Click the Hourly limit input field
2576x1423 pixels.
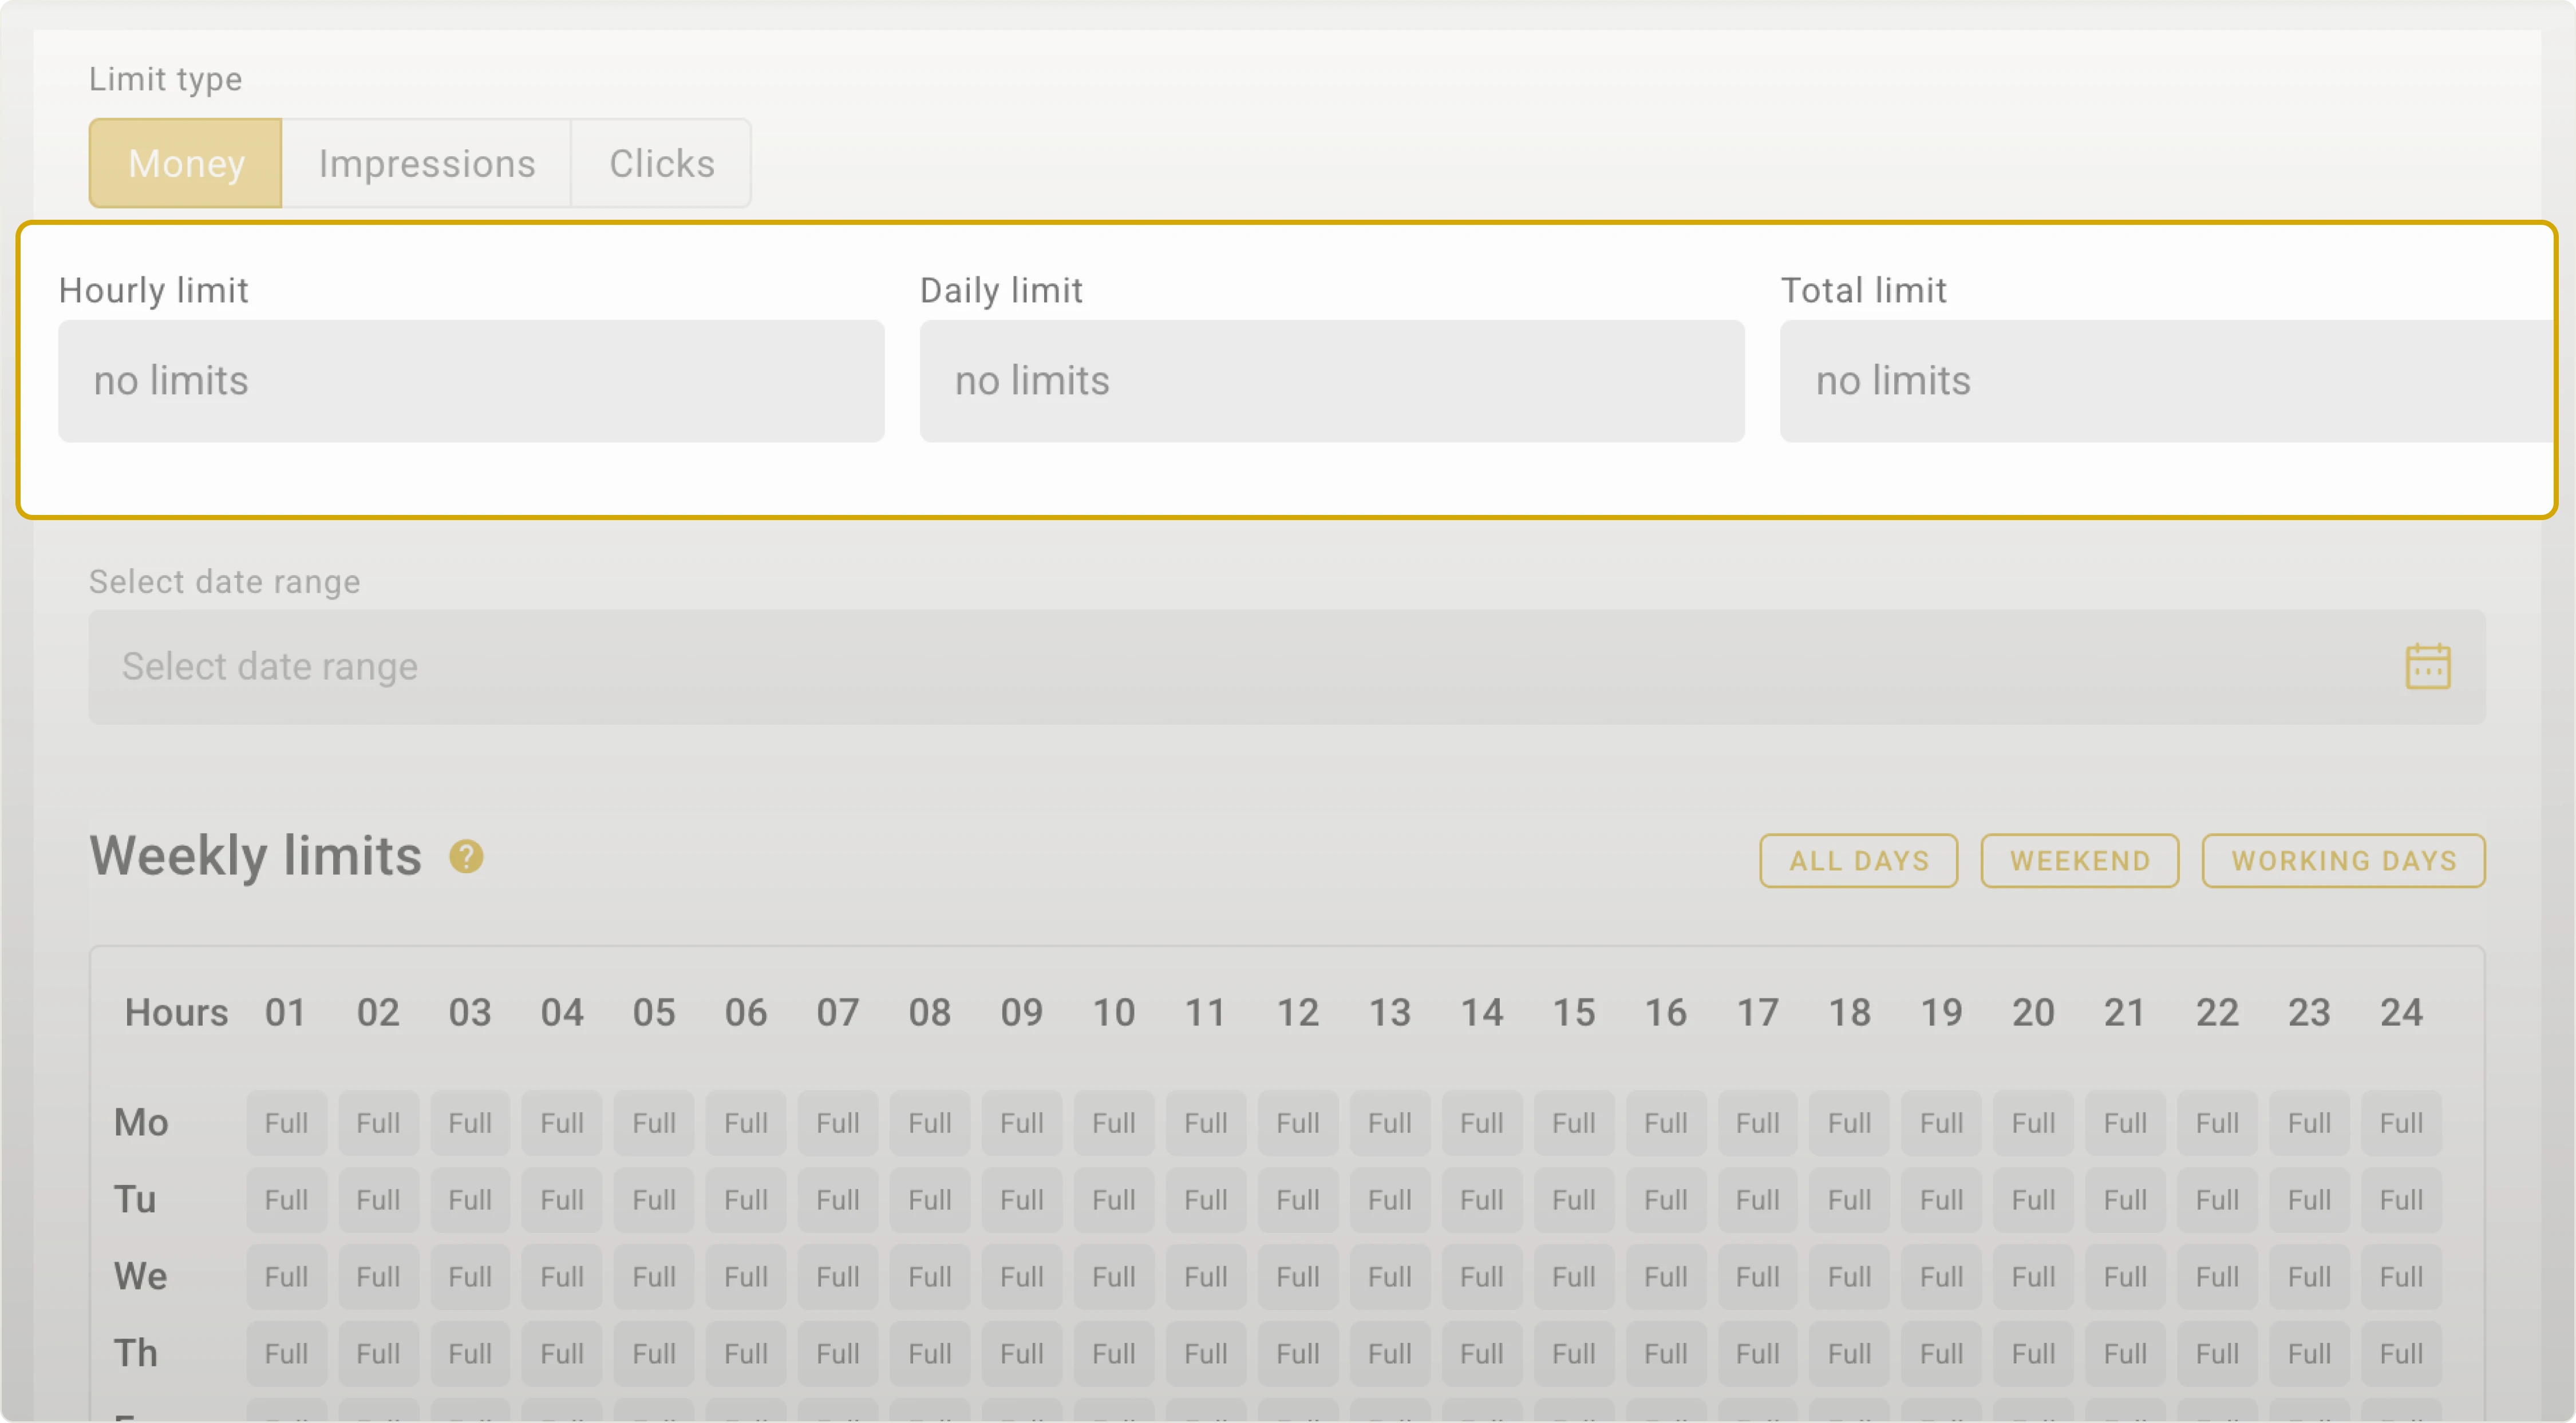[472, 380]
